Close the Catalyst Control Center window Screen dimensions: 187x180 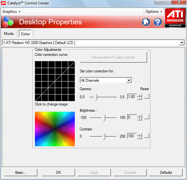pyautogui.click(x=179, y=2)
